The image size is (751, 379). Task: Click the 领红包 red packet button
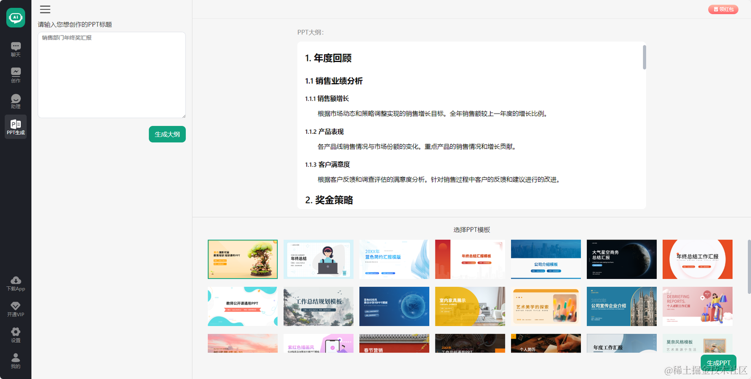click(723, 9)
